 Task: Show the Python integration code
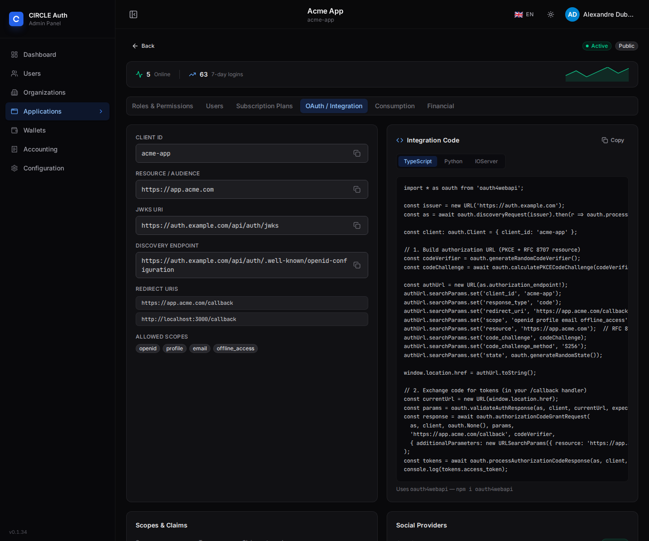tap(453, 161)
